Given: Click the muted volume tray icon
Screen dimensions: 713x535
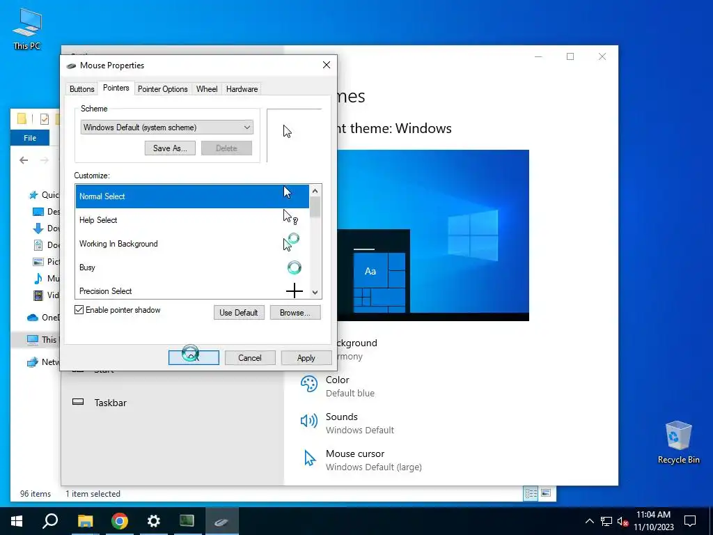Looking at the screenshot, I should (622, 521).
